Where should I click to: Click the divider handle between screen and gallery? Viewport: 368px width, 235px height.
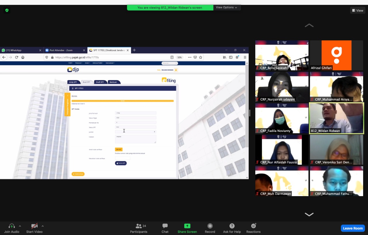[x=250, y=113]
